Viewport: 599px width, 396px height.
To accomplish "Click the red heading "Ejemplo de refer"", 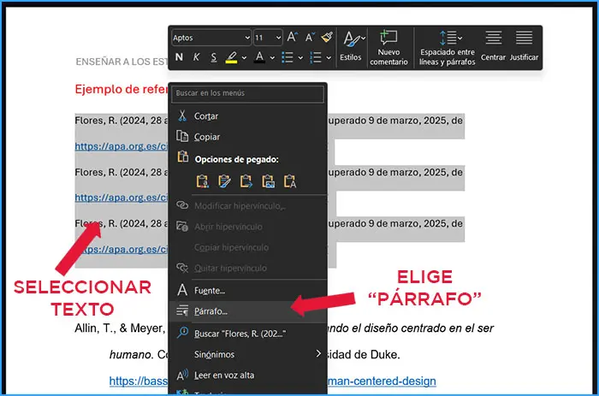I will [x=122, y=89].
